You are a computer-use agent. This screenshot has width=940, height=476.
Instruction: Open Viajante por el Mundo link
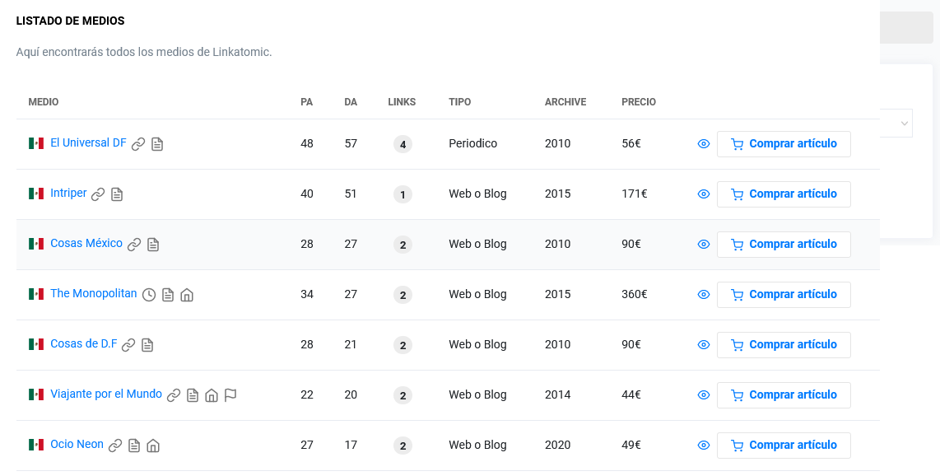pyautogui.click(x=106, y=394)
